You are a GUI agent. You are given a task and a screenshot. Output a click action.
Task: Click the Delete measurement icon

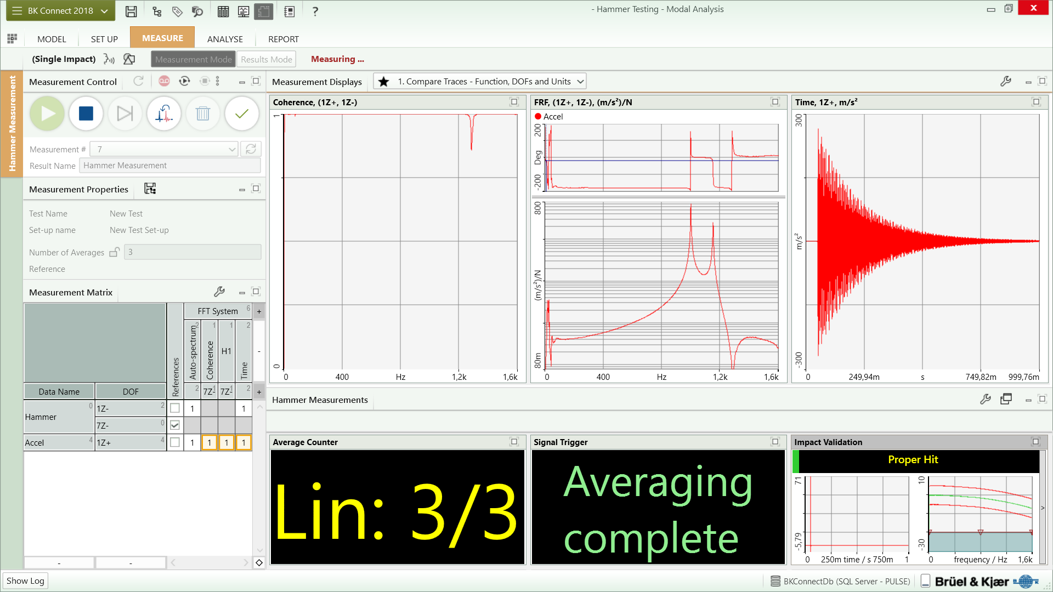point(203,113)
